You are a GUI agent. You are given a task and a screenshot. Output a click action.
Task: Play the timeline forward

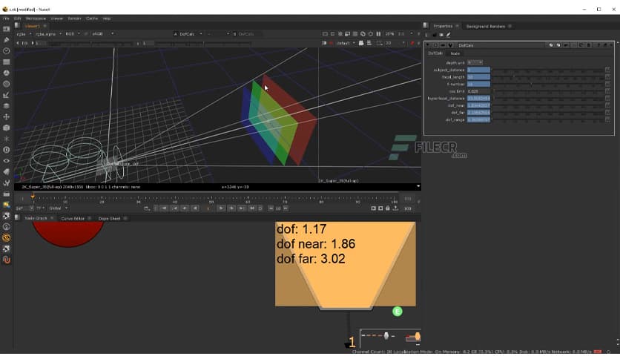pos(221,208)
